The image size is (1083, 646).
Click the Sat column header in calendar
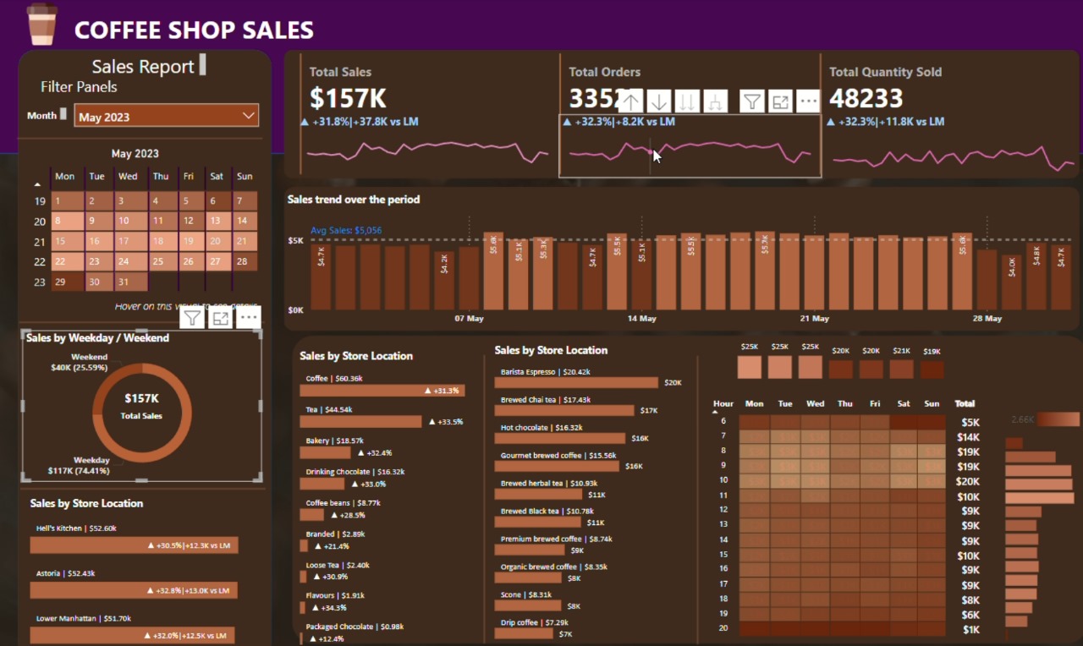click(217, 177)
